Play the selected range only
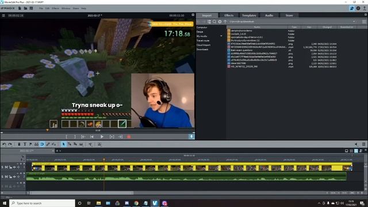Image resolution: width=368 pixels, height=207 pixels. coord(112,137)
